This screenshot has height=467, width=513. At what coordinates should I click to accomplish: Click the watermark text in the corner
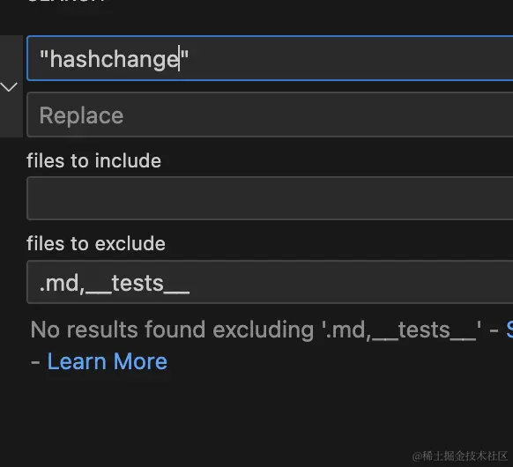[459, 456]
